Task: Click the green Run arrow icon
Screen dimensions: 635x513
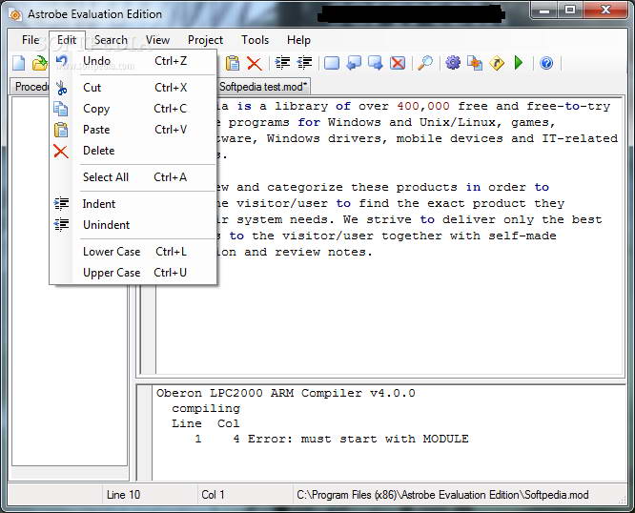Action: click(x=519, y=63)
